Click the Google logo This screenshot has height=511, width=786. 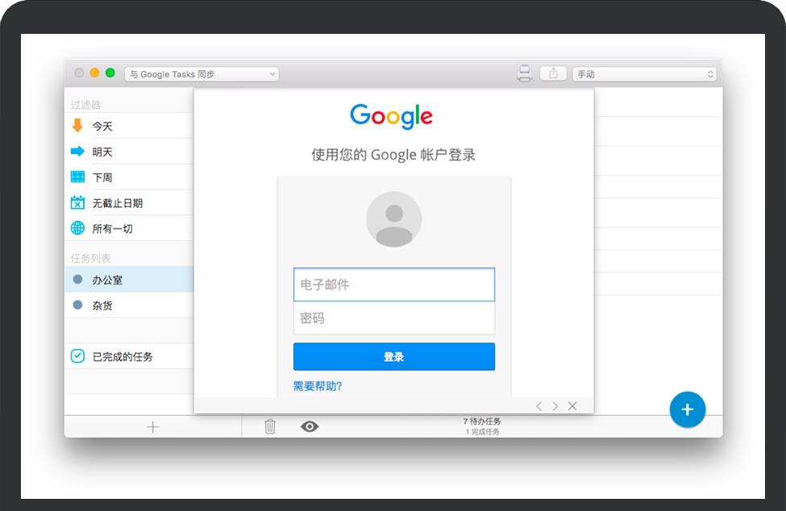tap(392, 116)
